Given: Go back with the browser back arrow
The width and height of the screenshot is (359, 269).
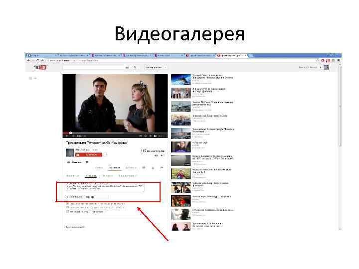Looking at the screenshot, I should click(x=28, y=60).
